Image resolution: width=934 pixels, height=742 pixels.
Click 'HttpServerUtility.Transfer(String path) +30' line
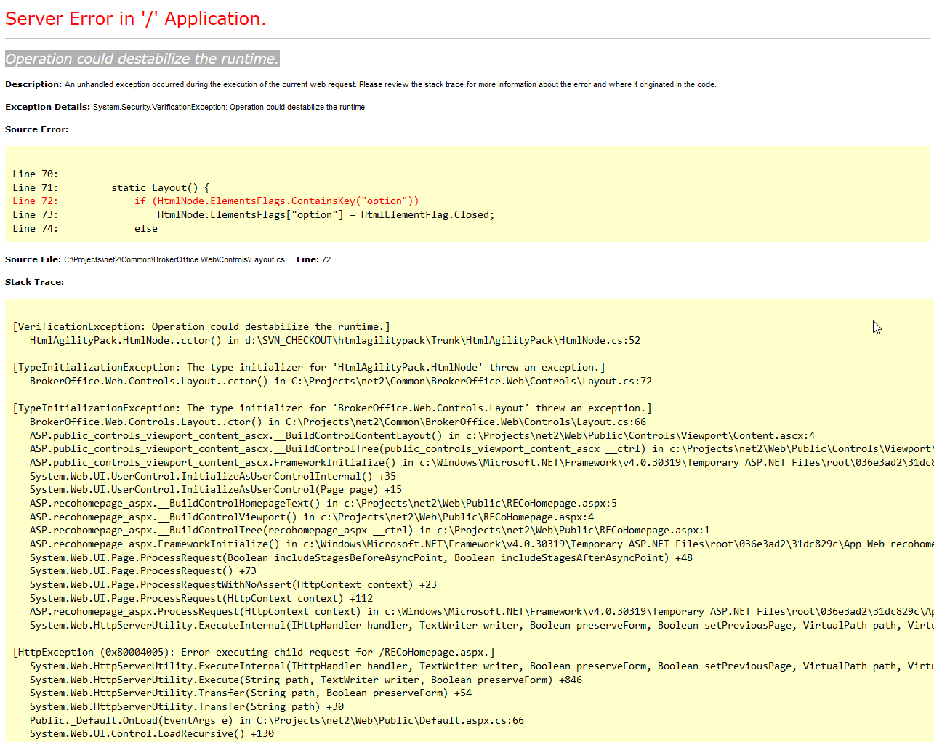187,706
